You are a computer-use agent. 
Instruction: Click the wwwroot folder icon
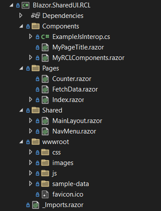(36, 142)
